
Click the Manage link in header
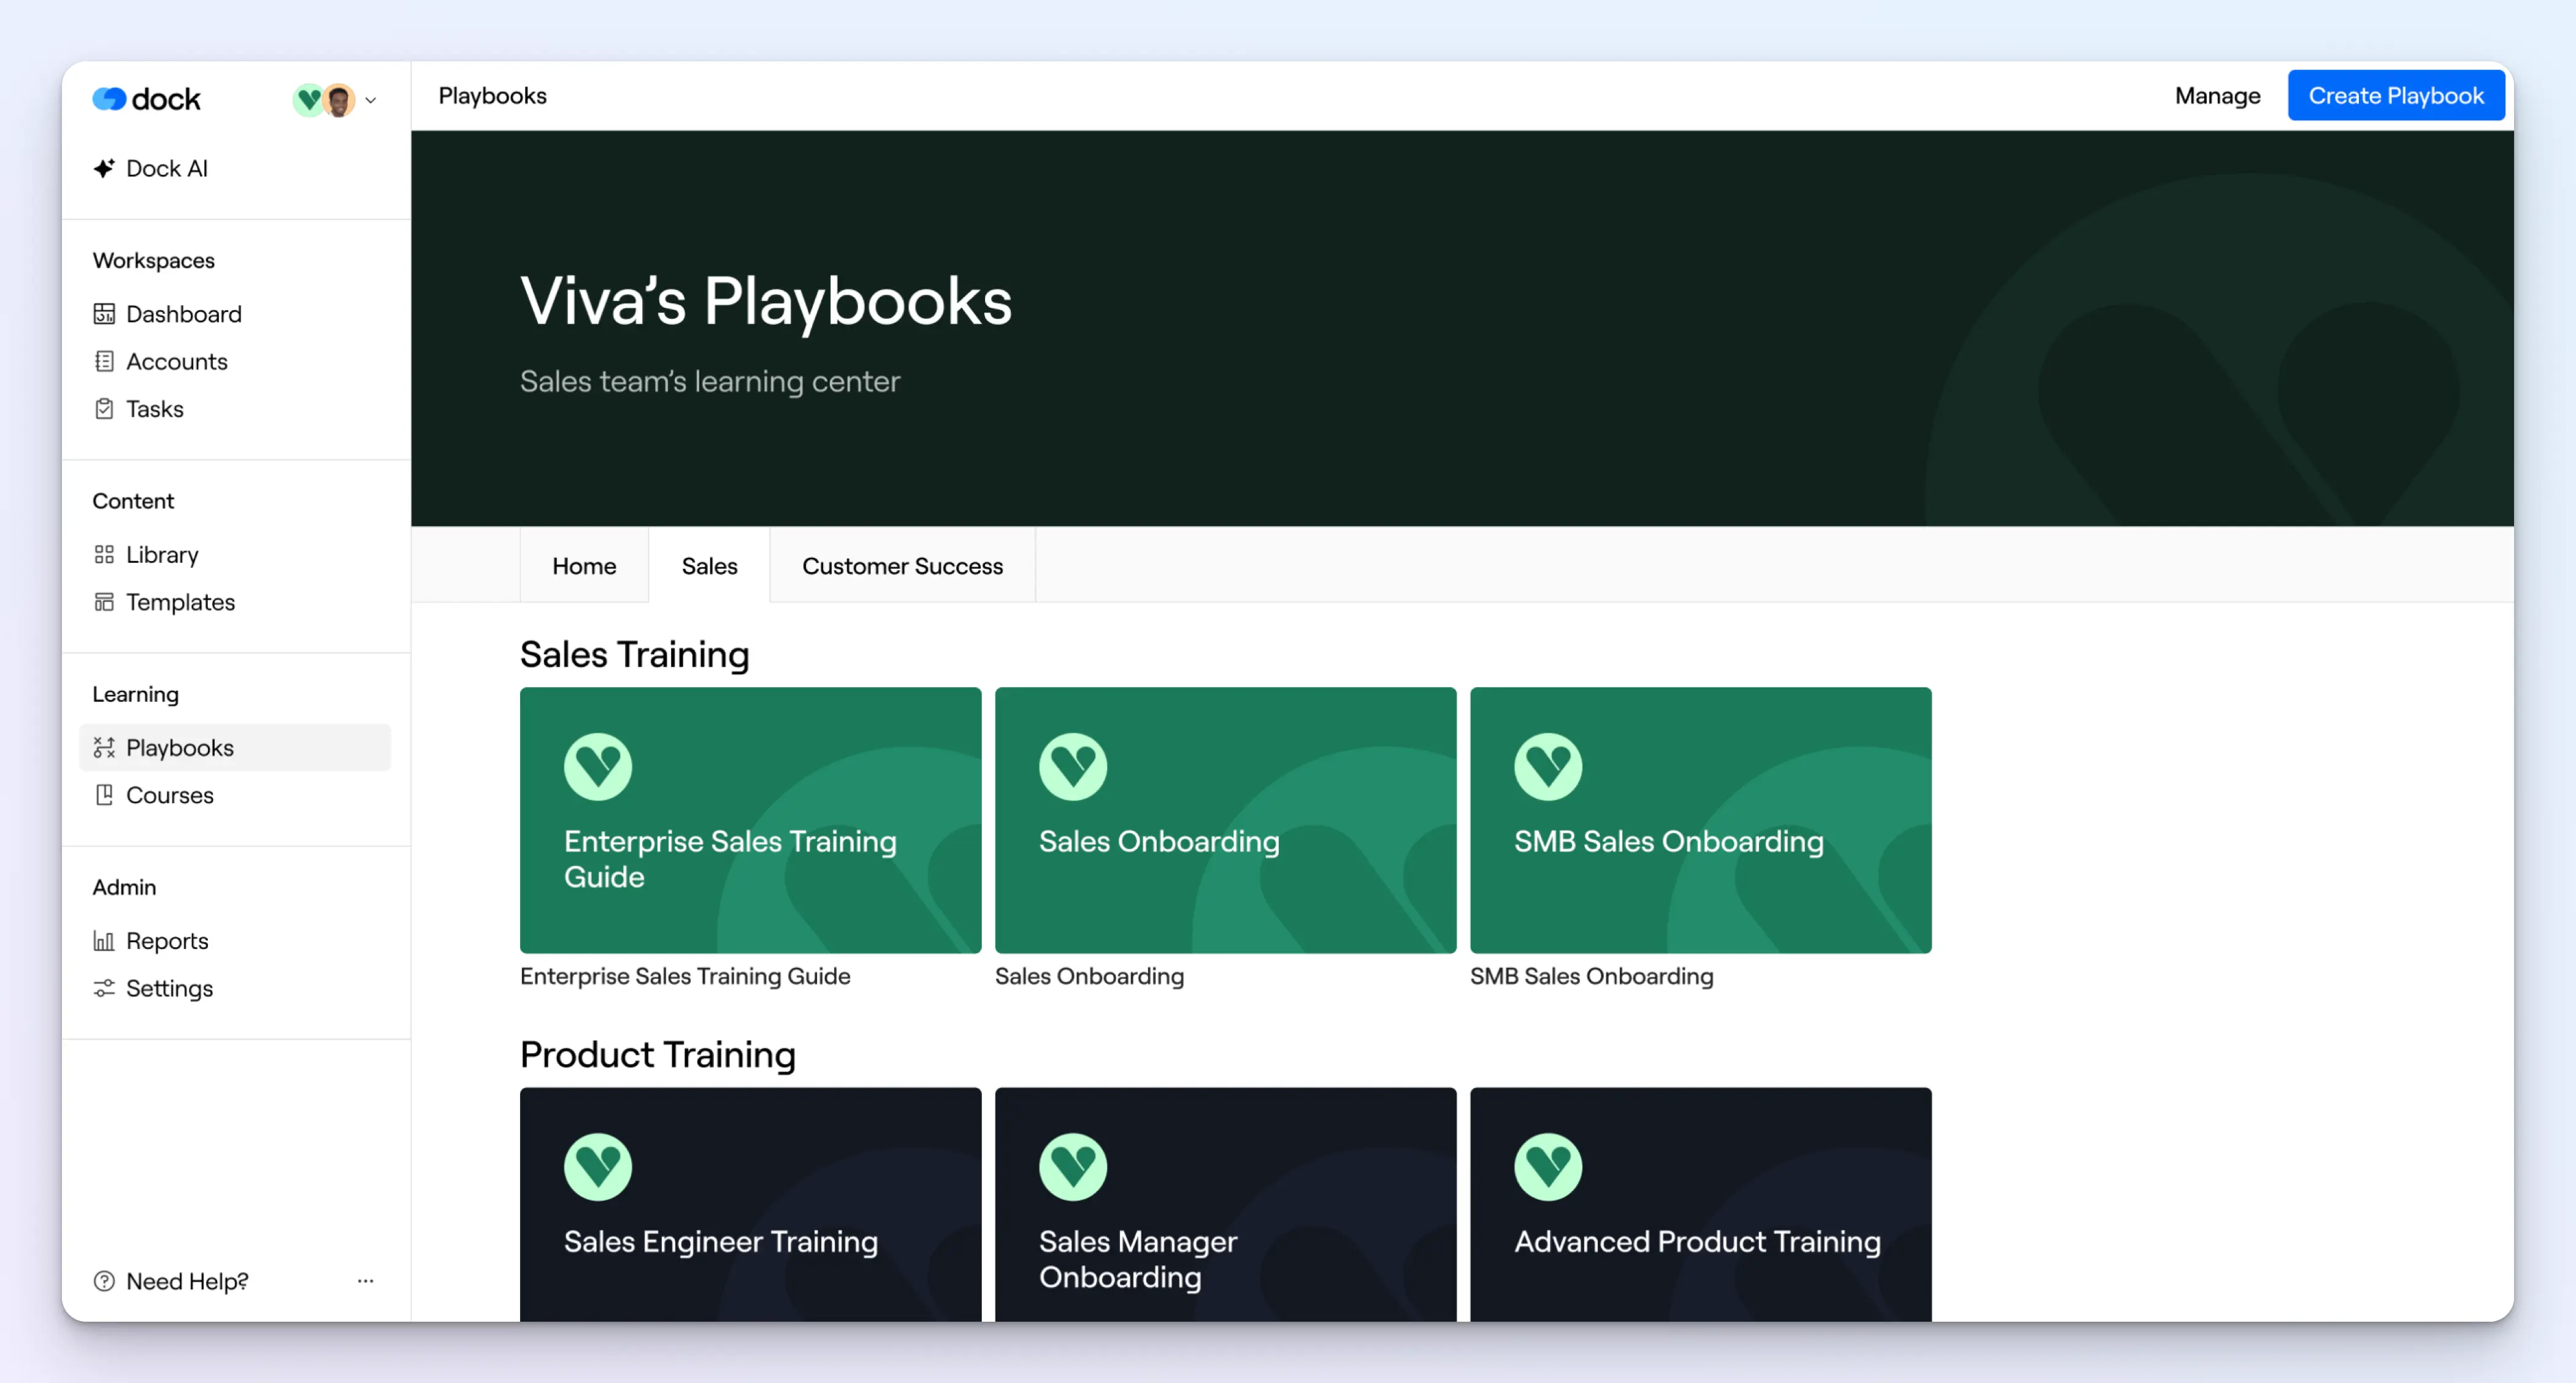[2217, 96]
